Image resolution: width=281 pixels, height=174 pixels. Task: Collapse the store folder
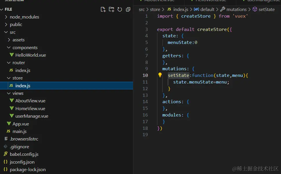tap(9, 78)
